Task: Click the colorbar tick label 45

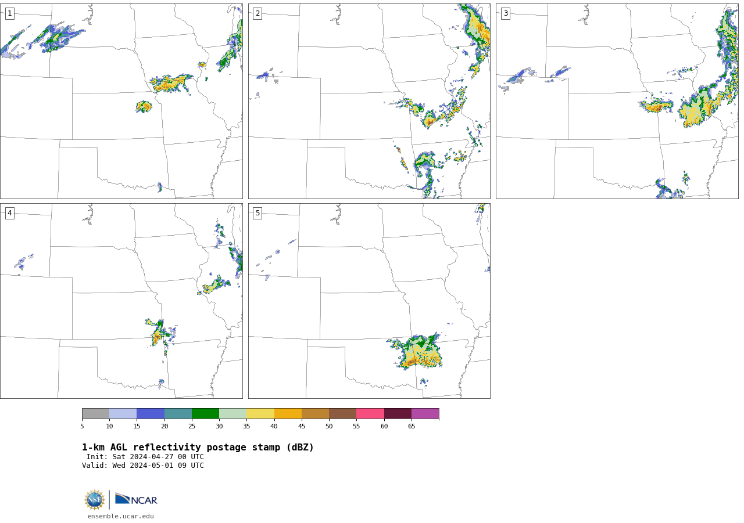Action: point(302,427)
